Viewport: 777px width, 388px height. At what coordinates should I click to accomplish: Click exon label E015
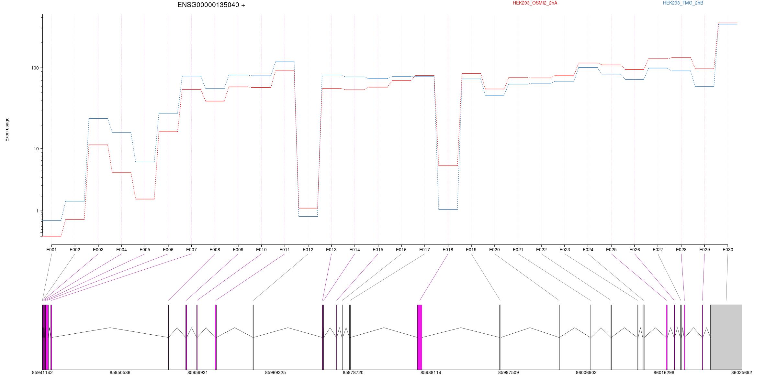click(x=378, y=250)
